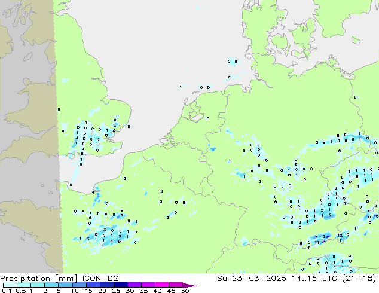Select the 40–45 mm magenta legend swatch

(x=162, y=285)
